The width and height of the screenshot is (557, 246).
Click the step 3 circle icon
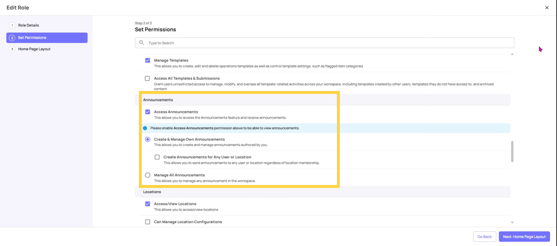(12, 49)
